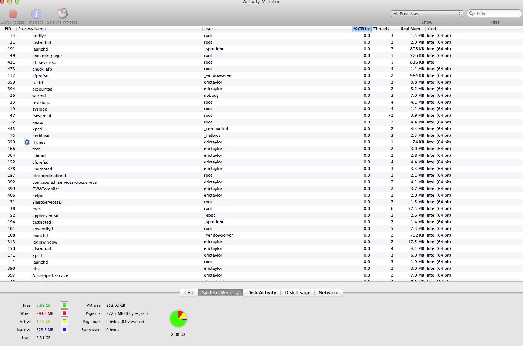Select the notifyd process row
523x346 pixels.
click(261, 36)
